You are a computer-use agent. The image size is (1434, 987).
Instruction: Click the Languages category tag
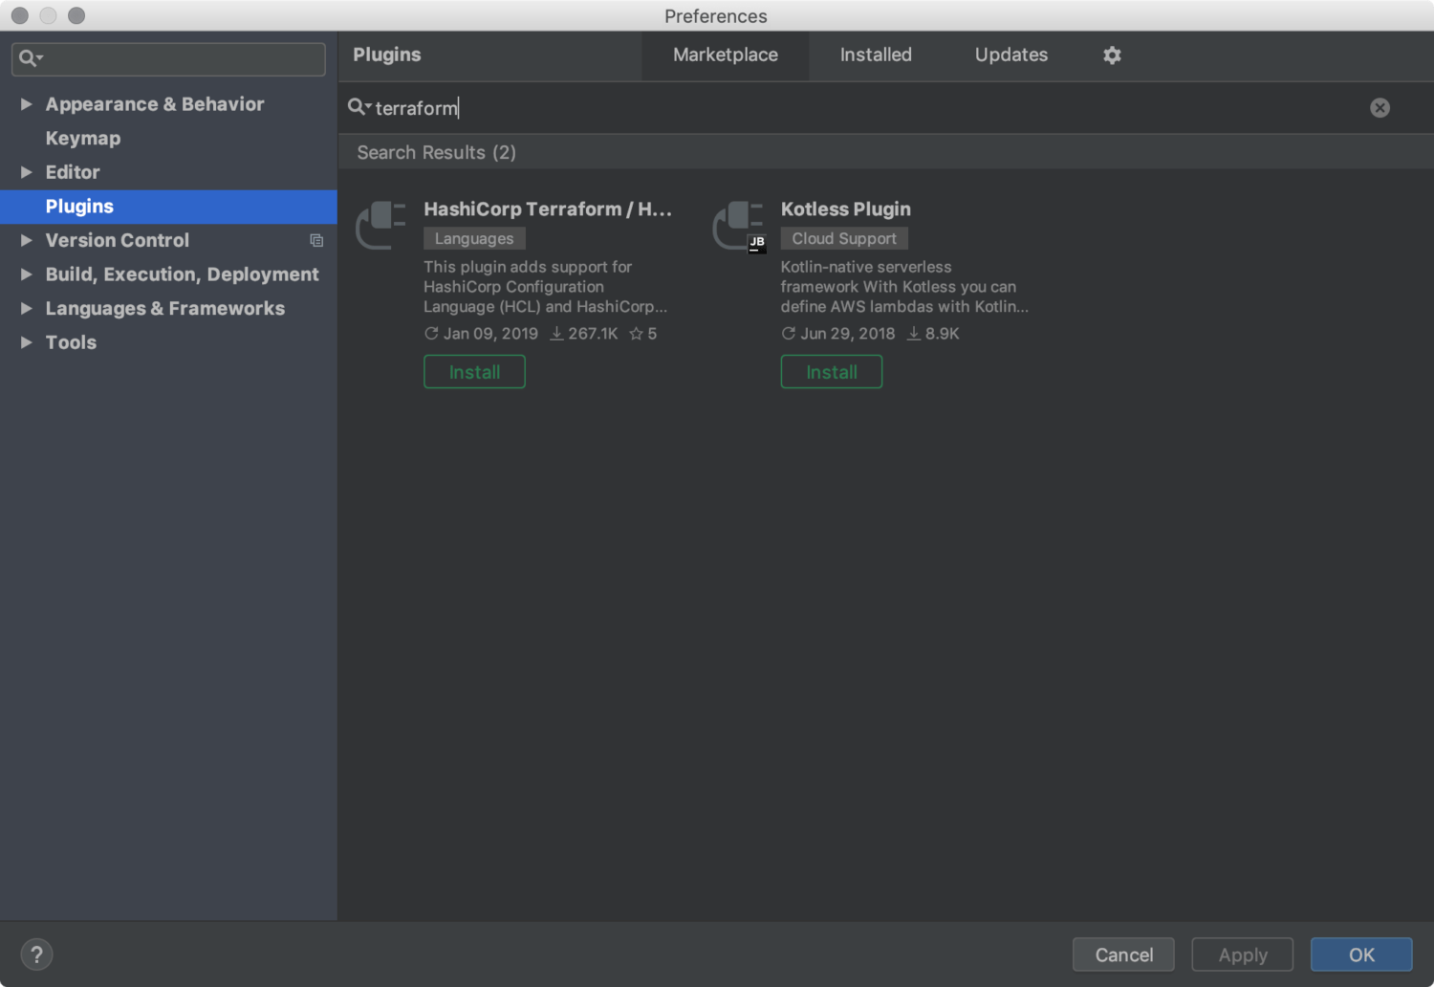474,238
